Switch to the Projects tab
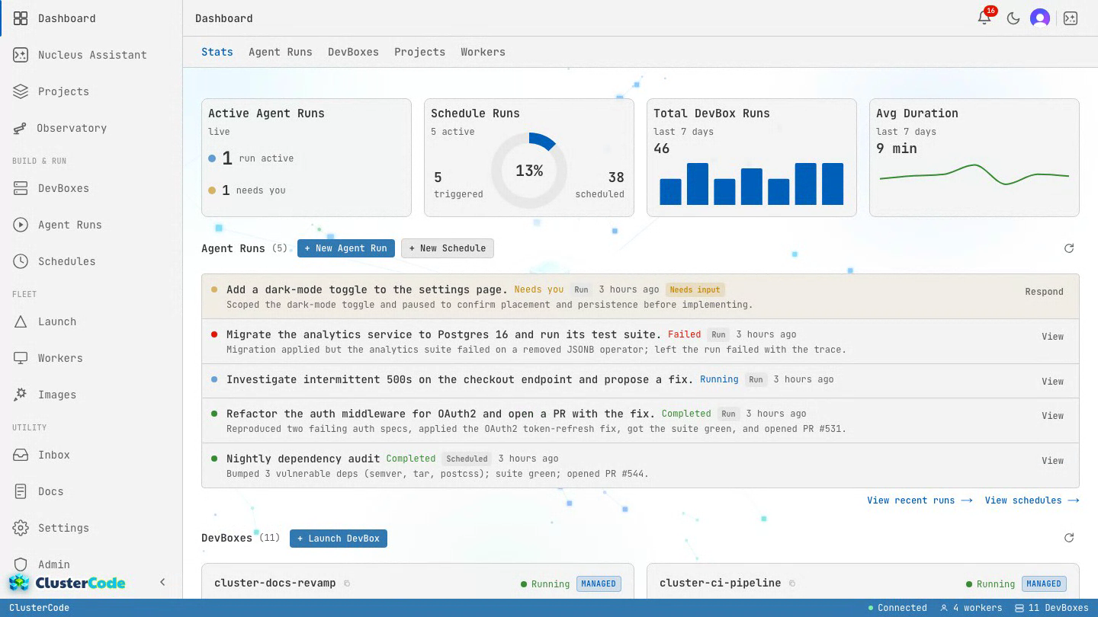This screenshot has height=617, width=1098. 419,52
